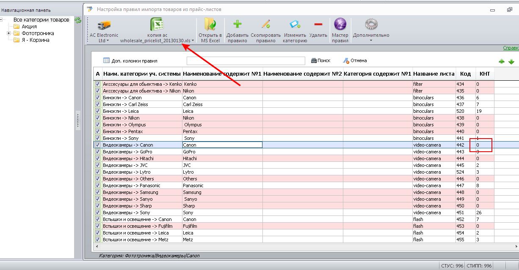Click the Olympus cell in binoculars row
519x270 pixels.
[x=222, y=125]
